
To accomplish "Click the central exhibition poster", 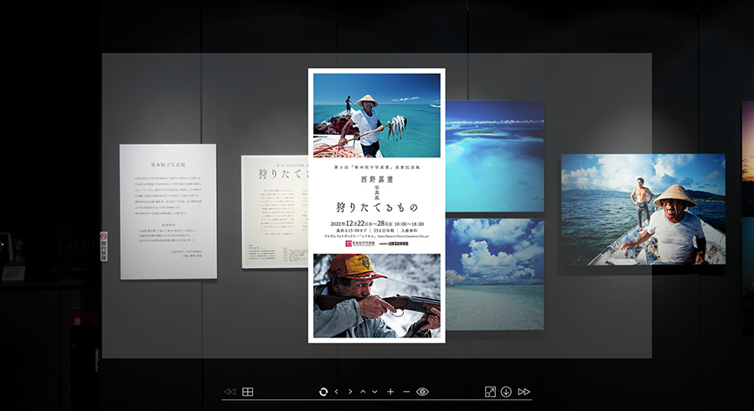I will pyautogui.click(x=376, y=205).
